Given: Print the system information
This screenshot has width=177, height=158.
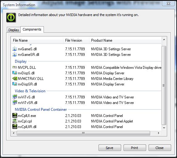Looking at the screenshot, I should [135, 148].
